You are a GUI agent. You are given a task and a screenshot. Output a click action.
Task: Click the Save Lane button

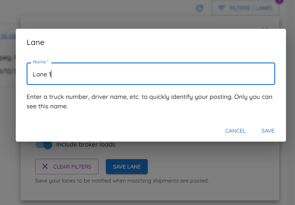tap(127, 166)
